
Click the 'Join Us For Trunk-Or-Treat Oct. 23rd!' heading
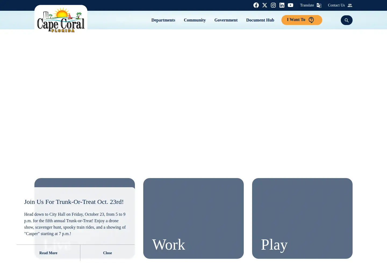(x=74, y=202)
